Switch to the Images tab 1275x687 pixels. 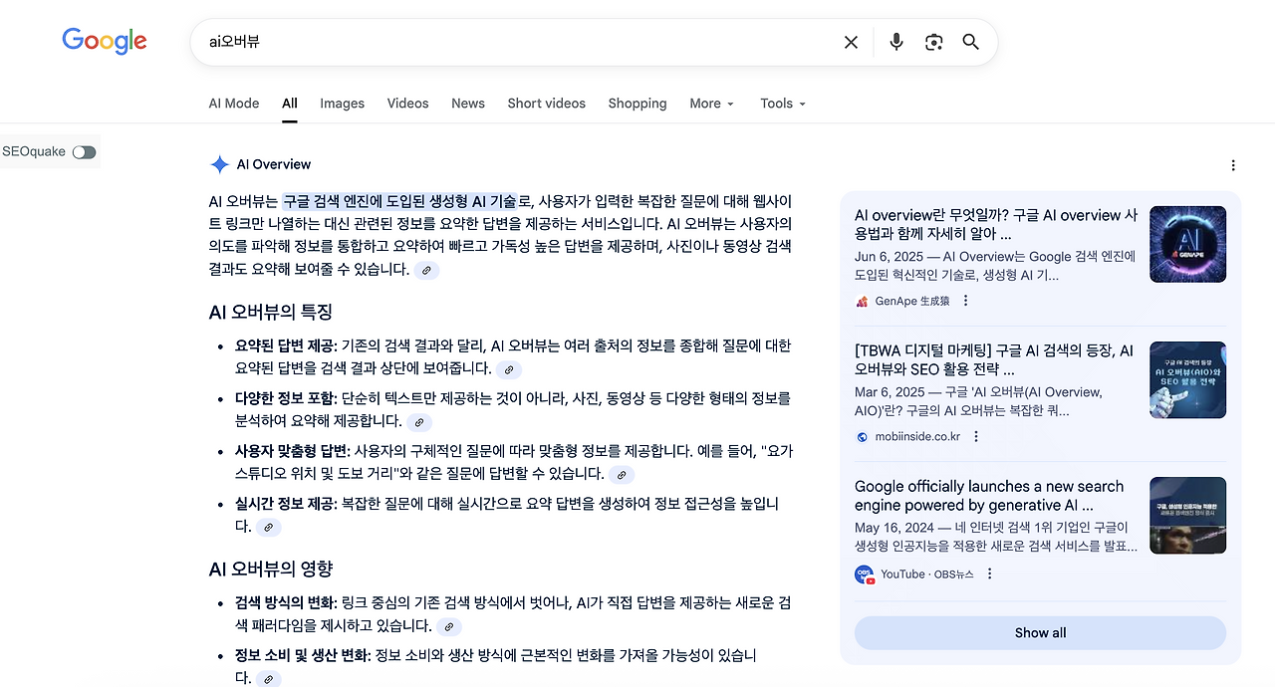(x=342, y=104)
